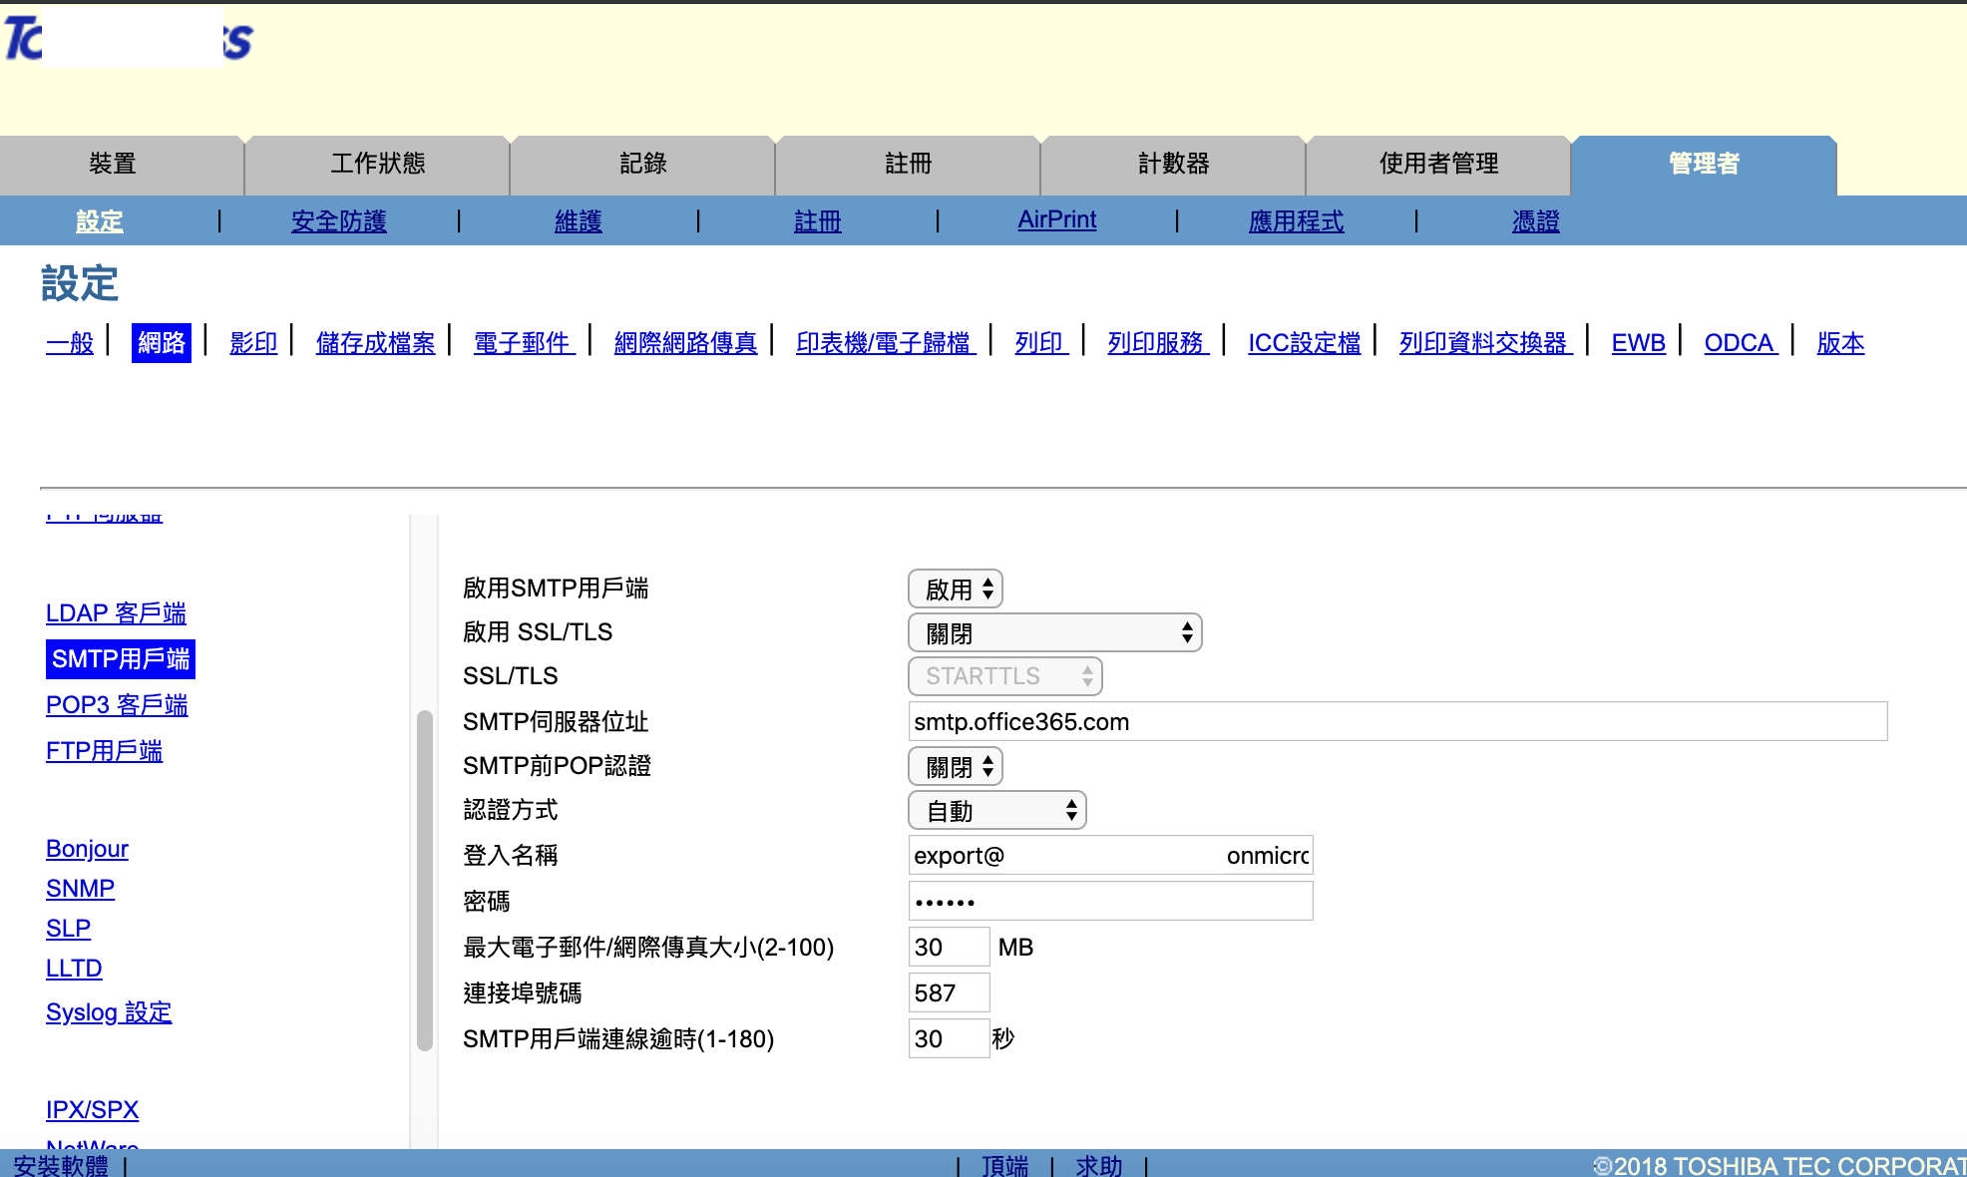Open the 使用者管理 tab
1967x1177 pixels.
[x=1438, y=164]
